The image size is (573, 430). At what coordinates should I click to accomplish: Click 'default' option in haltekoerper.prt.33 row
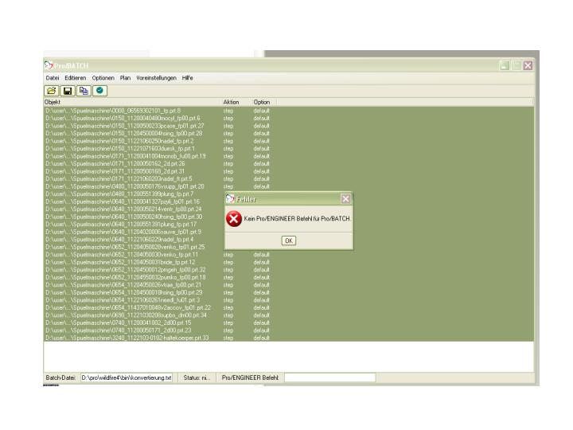[261, 338]
